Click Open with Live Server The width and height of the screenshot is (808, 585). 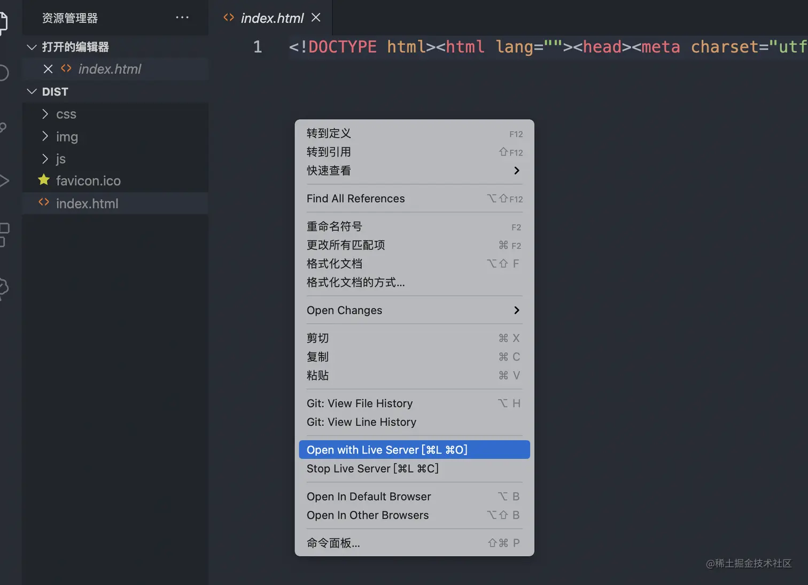[x=414, y=450]
